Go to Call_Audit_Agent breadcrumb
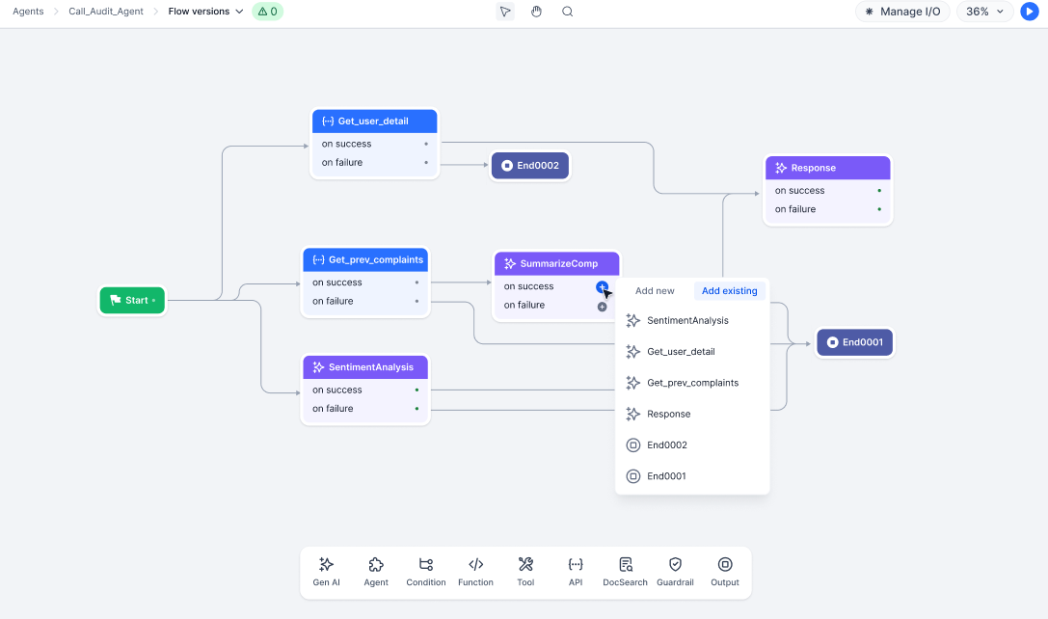1048x619 pixels. coord(106,12)
